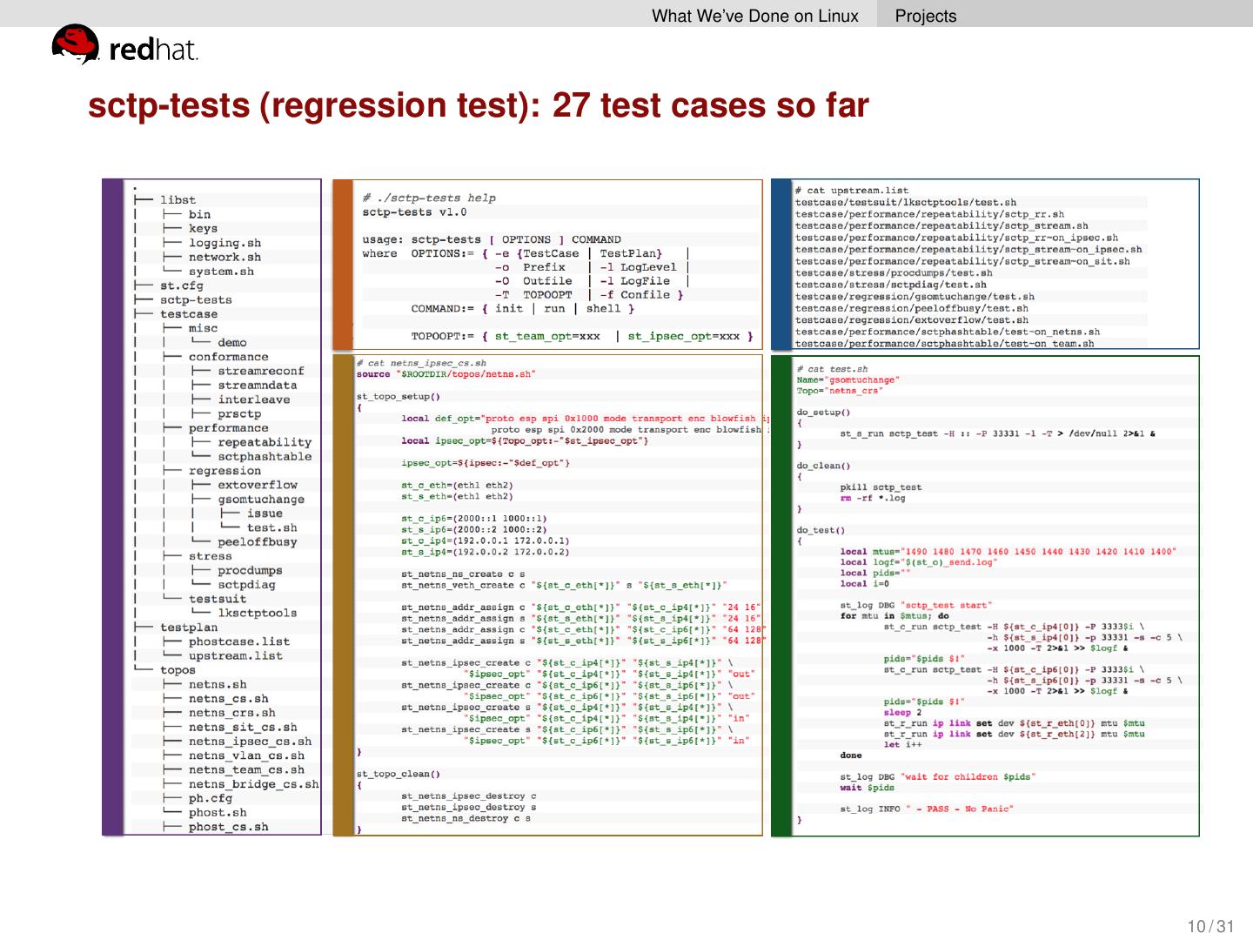Select phostcase.list in the directory tree

click(239, 641)
